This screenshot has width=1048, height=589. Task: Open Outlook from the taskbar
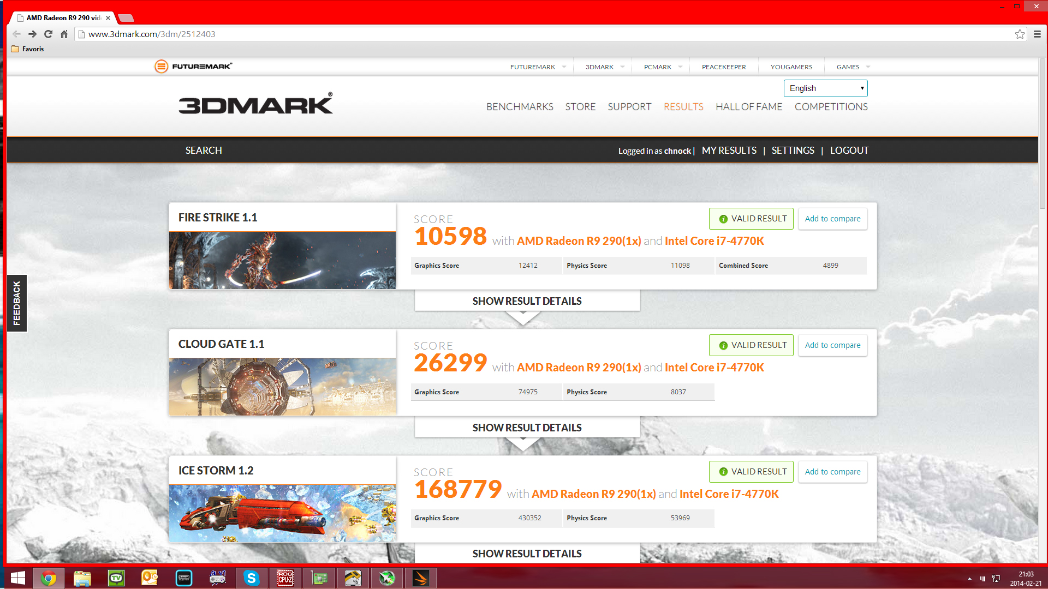(x=150, y=578)
